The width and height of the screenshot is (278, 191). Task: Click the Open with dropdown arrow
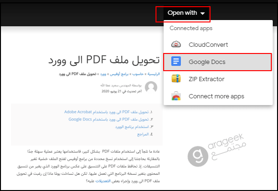[202, 13]
